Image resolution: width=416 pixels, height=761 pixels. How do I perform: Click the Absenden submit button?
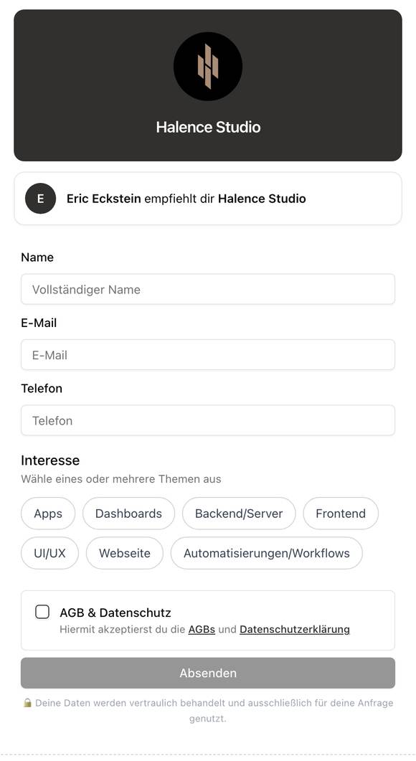(208, 673)
